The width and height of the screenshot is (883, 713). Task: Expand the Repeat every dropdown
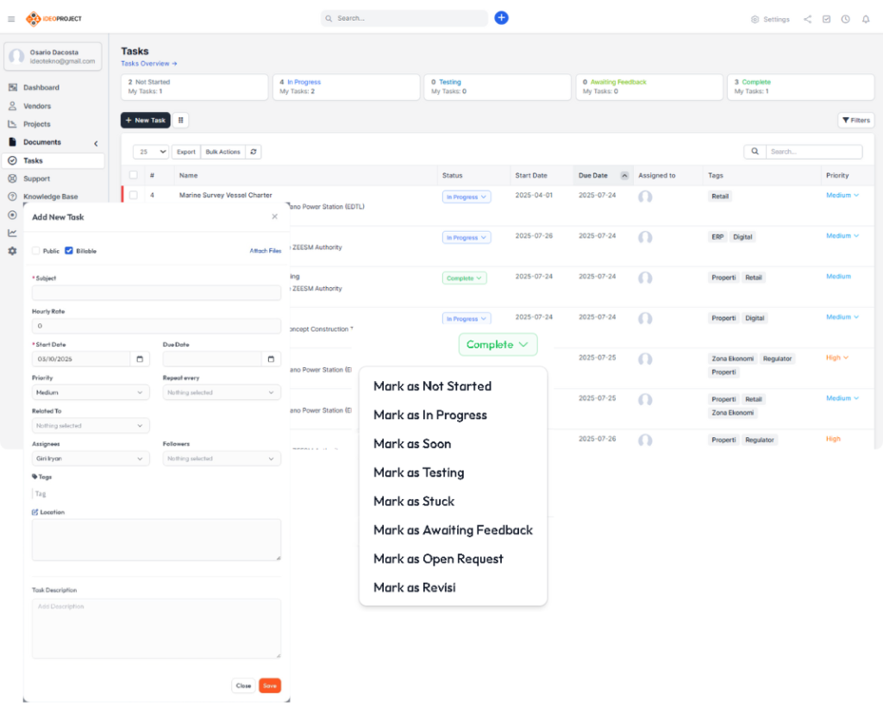coord(222,392)
